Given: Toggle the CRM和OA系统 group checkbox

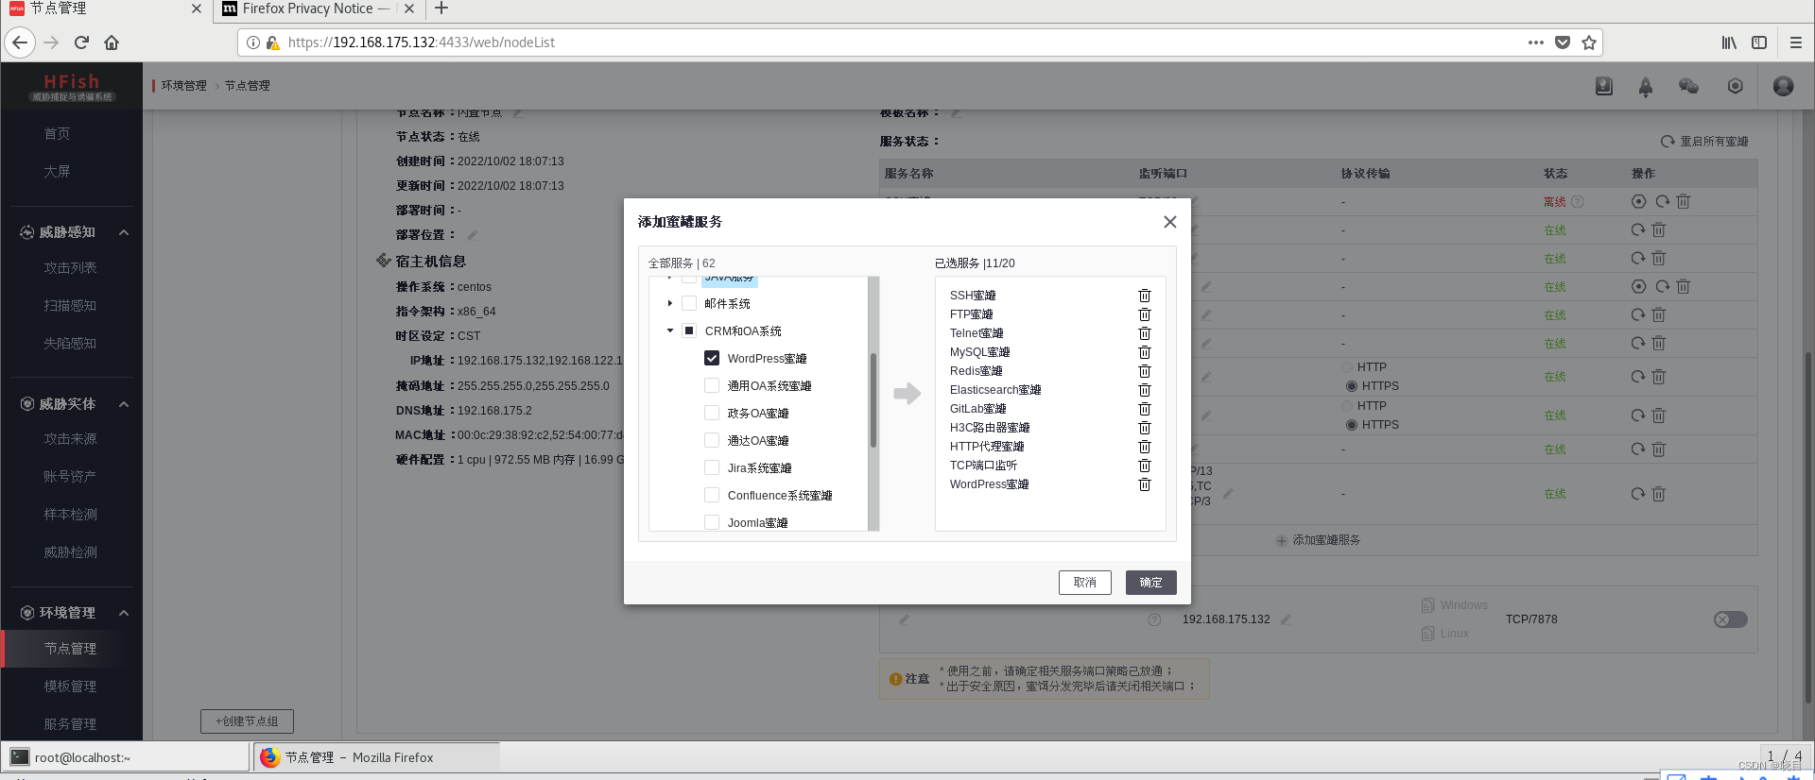Looking at the screenshot, I should point(689,331).
